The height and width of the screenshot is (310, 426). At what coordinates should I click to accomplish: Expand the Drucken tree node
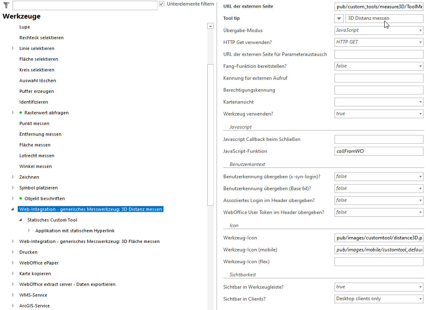click(x=12, y=252)
